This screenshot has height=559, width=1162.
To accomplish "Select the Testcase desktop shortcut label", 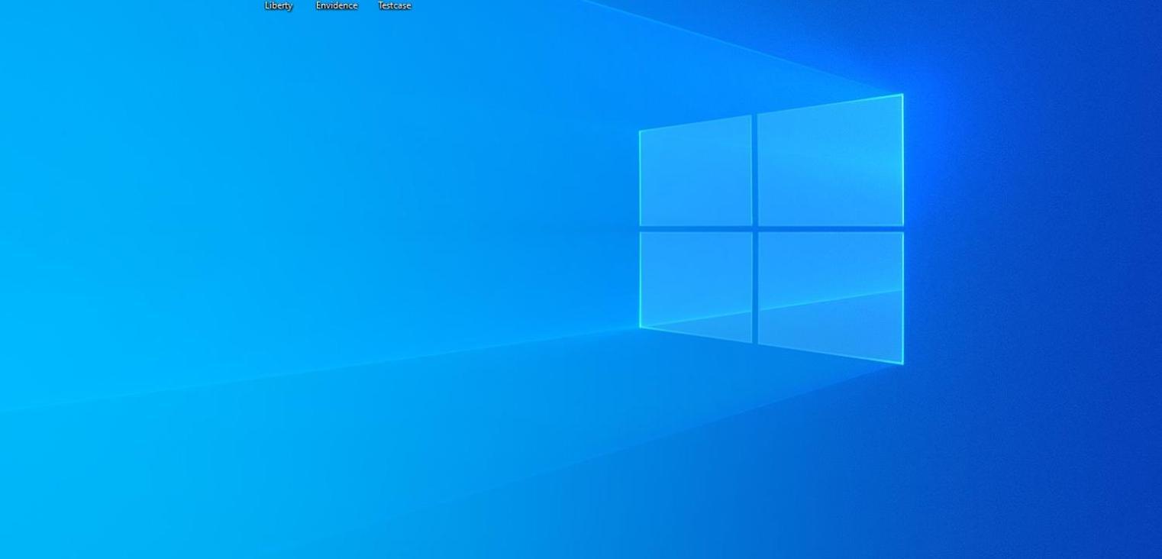I will click(395, 5).
